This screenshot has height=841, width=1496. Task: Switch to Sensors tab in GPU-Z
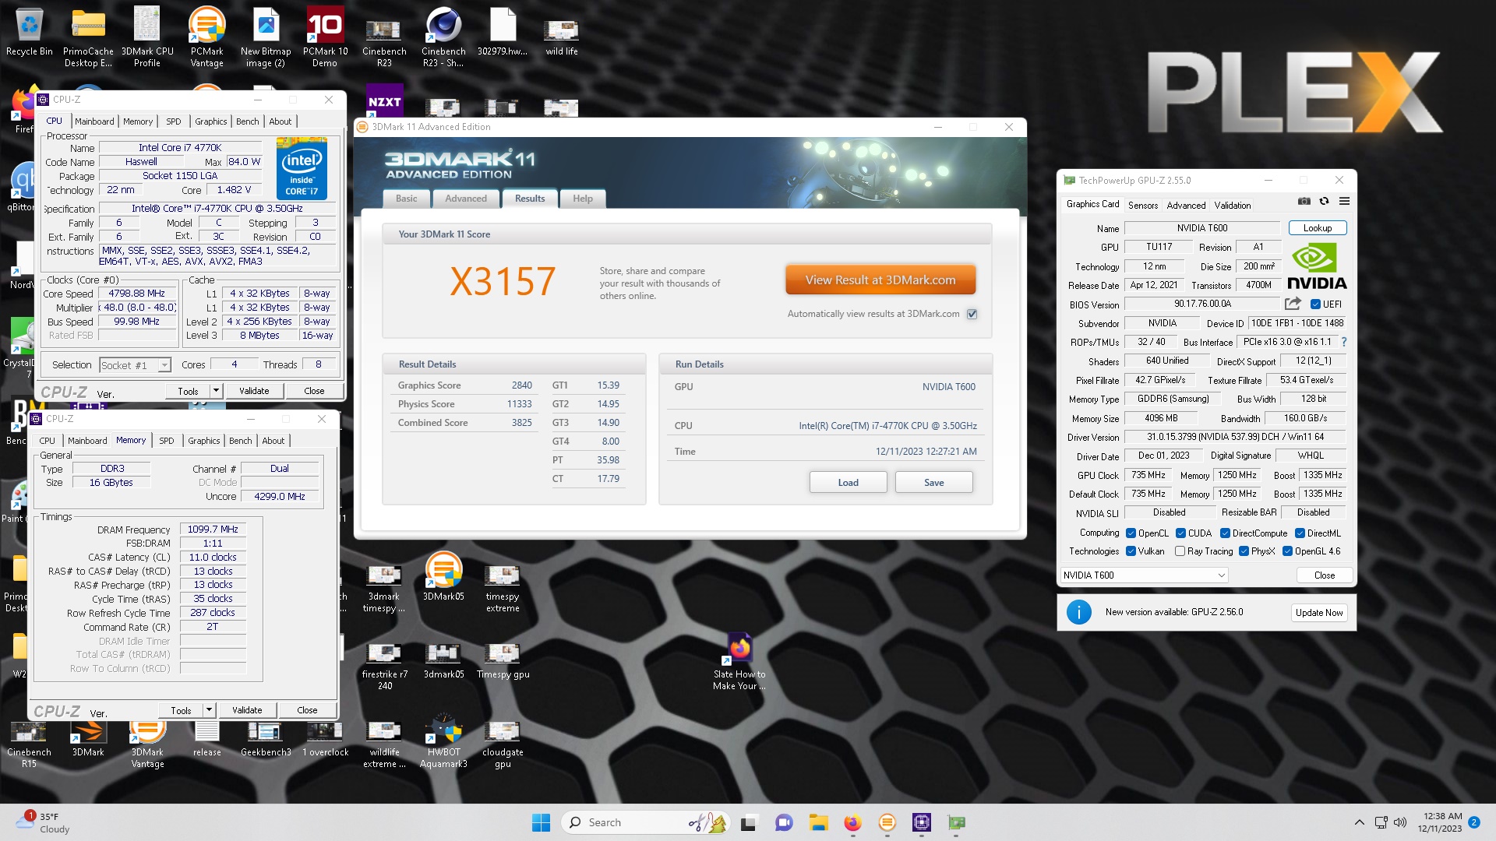(1142, 206)
